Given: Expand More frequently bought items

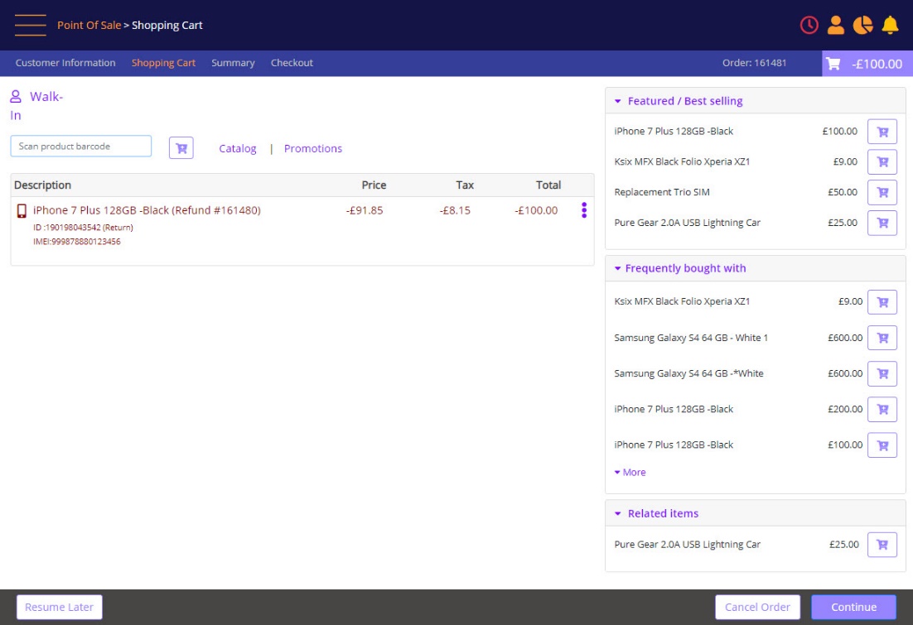Looking at the screenshot, I should pos(630,472).
